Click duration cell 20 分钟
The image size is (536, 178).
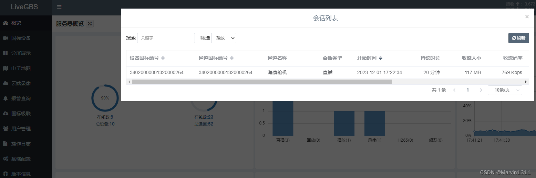point(432,72)
